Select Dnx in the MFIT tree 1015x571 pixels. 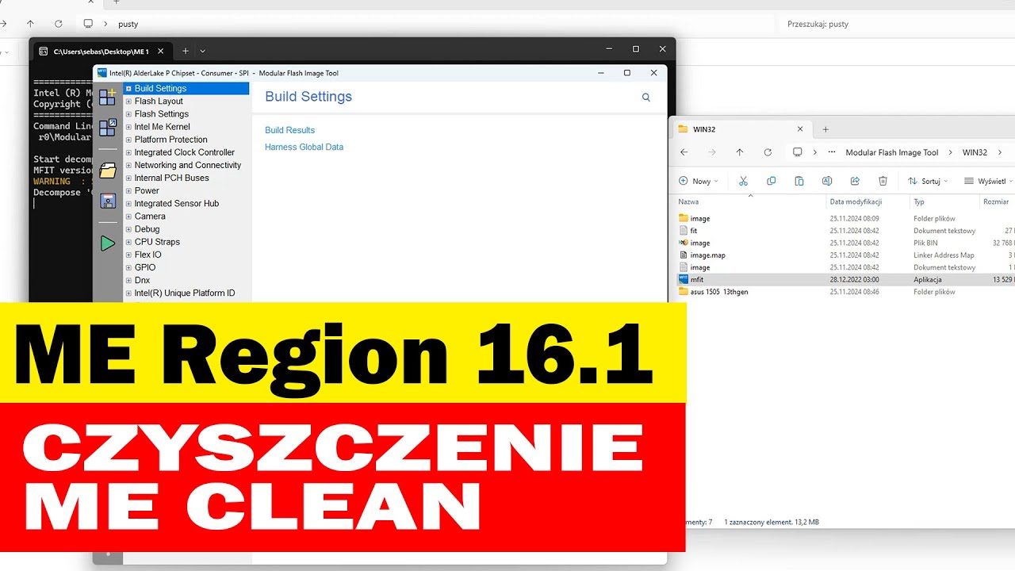point(142,280)
